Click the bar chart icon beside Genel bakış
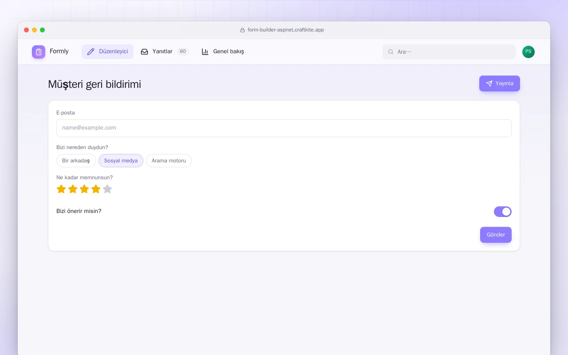Screen dimensions: 568x355 pyautogui.click(x=205, y=51)
